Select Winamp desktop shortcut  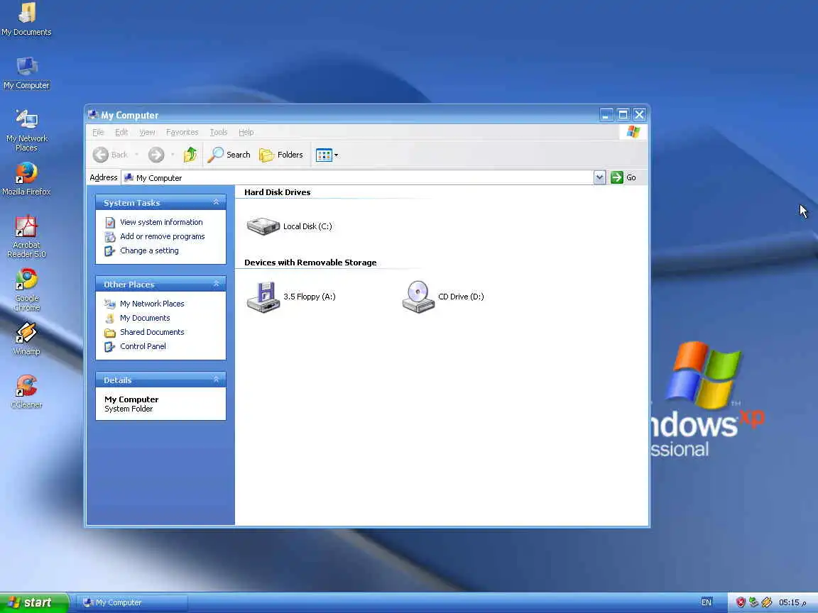26,339
